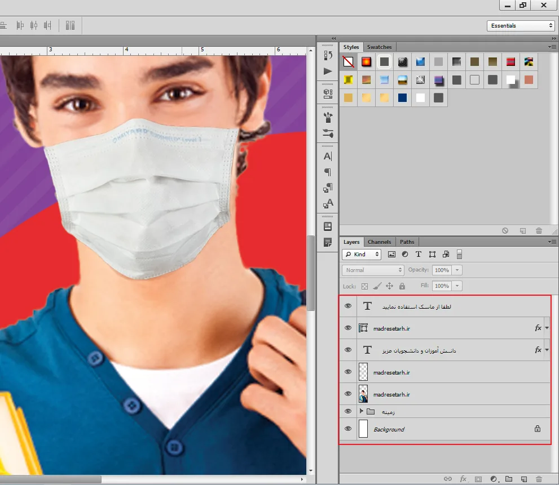Hide the زمینه group layer
The width and height of the screenshot is (559, 485).
(x=348, y=411)
